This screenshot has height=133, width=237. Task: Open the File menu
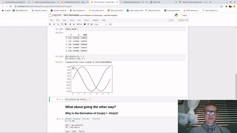point(51,20)
